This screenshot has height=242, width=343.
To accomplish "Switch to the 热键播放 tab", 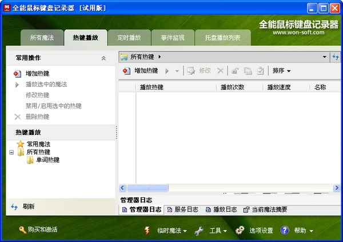I will (86, 38).
